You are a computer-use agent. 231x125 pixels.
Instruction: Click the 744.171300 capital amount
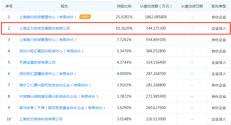156,28
